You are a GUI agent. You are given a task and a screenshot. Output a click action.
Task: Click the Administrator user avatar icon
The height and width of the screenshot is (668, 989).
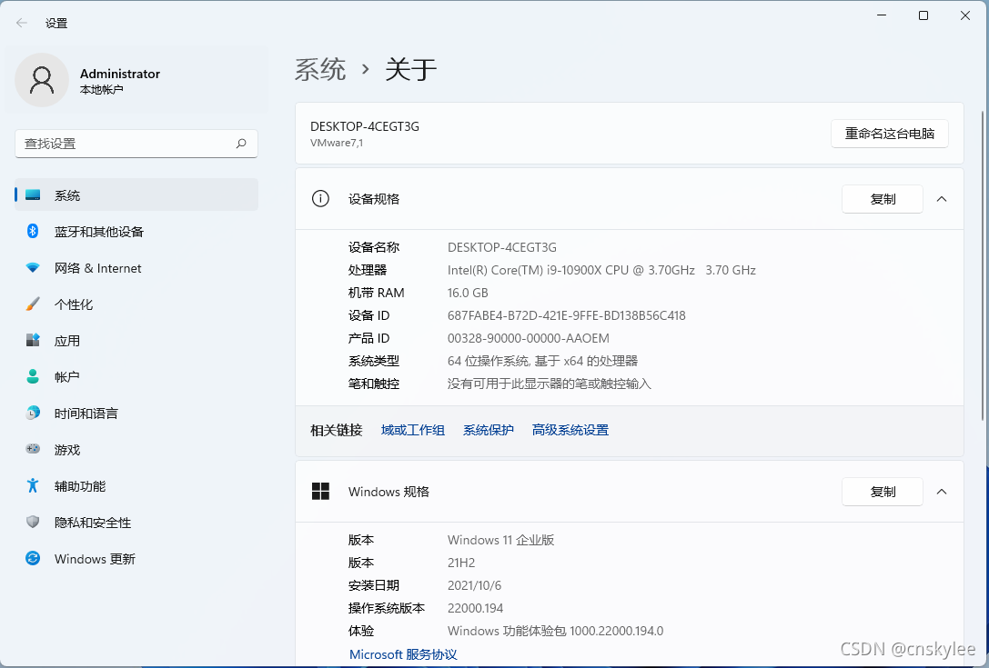tap(42, 80)
